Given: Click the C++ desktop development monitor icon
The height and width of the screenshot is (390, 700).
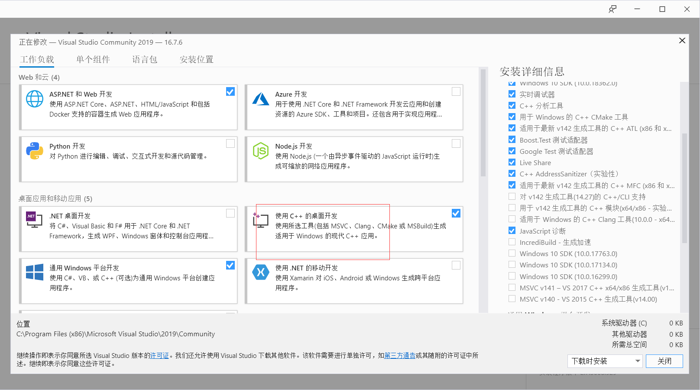Looking at the screenshot, I should [260, 220].
